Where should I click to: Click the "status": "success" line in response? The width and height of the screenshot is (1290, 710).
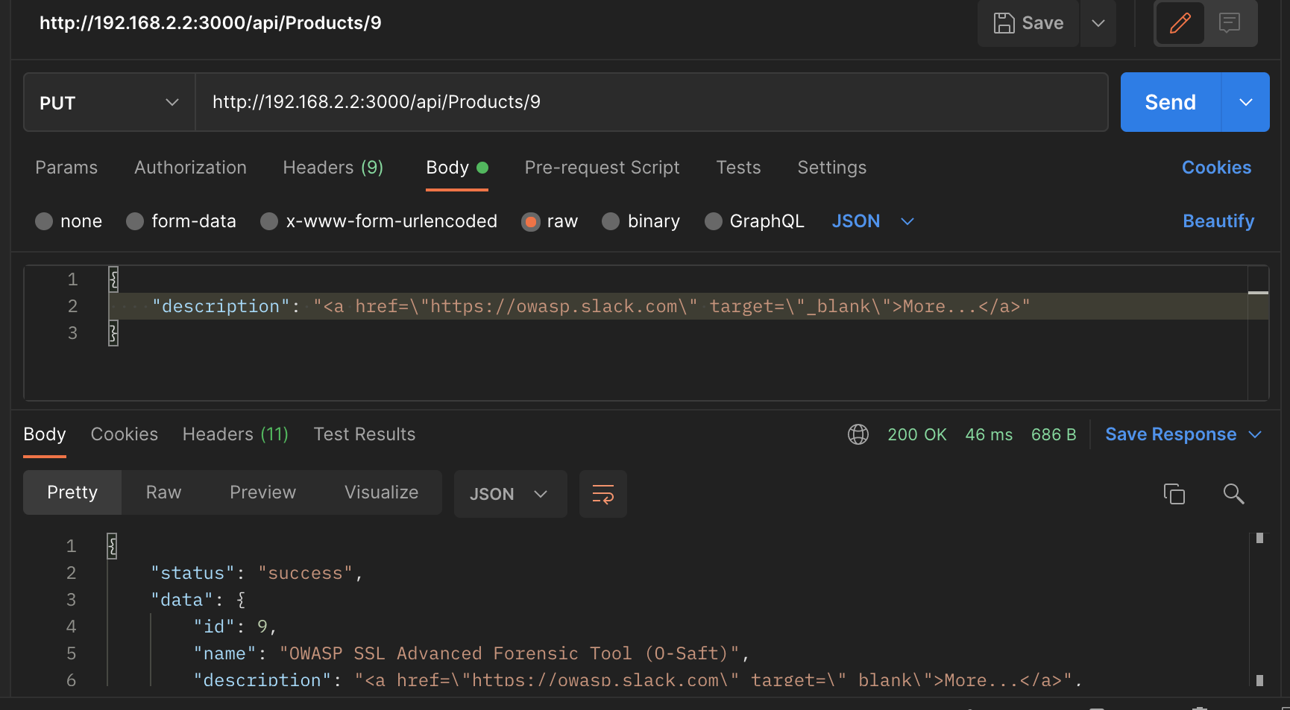tap(257, 573)
